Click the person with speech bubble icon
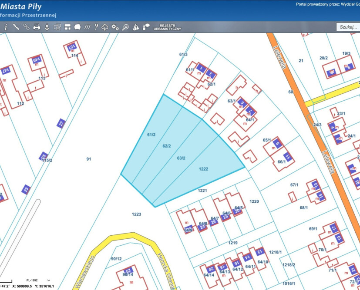 click(x=146, y=27)
